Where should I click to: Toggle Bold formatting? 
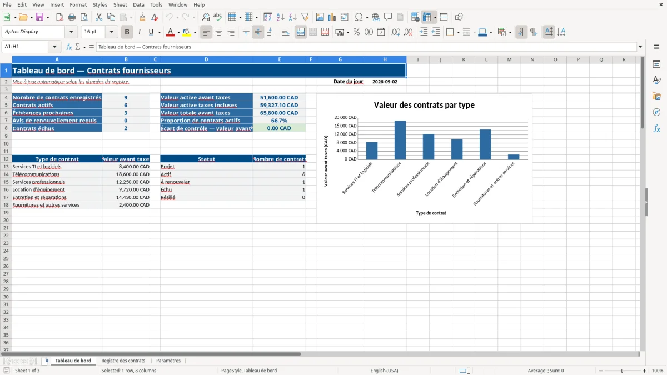pos(127,32)
